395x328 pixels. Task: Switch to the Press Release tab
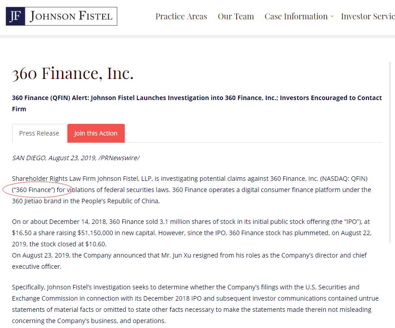pos(39,133)
